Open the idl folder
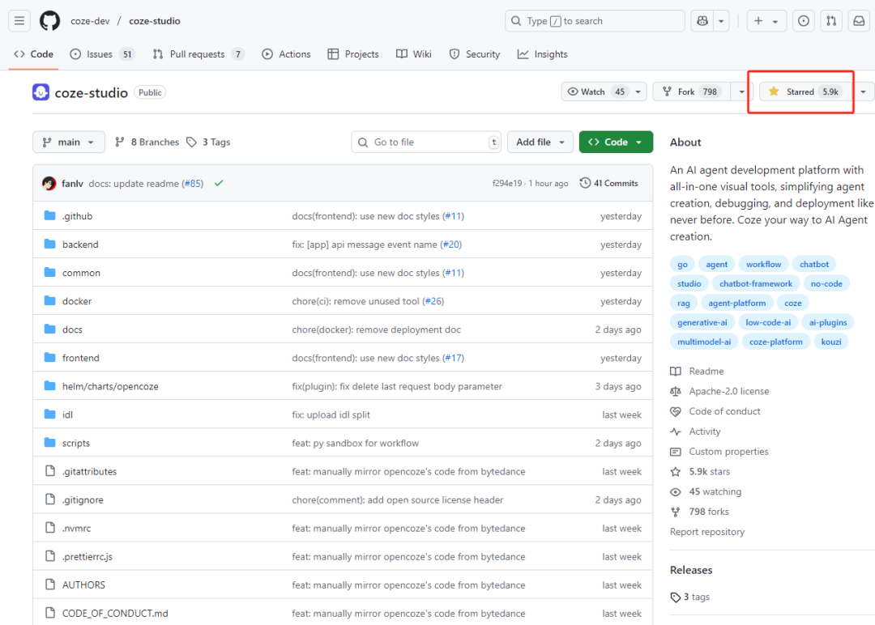Viewport: 875px width, 625px height. point(67,415)
